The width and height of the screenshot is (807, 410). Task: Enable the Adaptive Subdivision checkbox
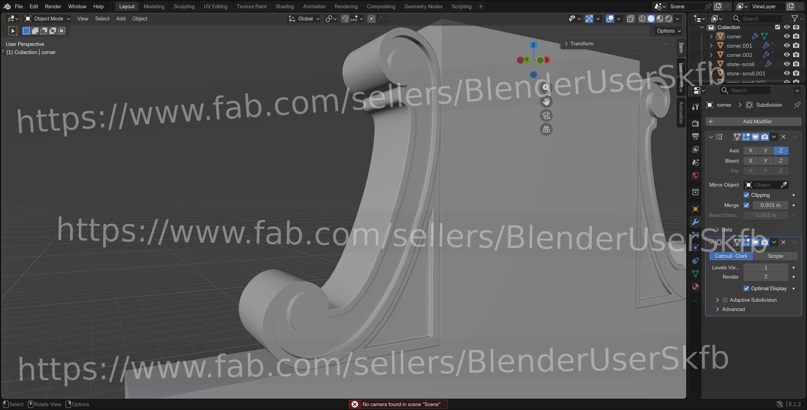(x=725, y=300)
